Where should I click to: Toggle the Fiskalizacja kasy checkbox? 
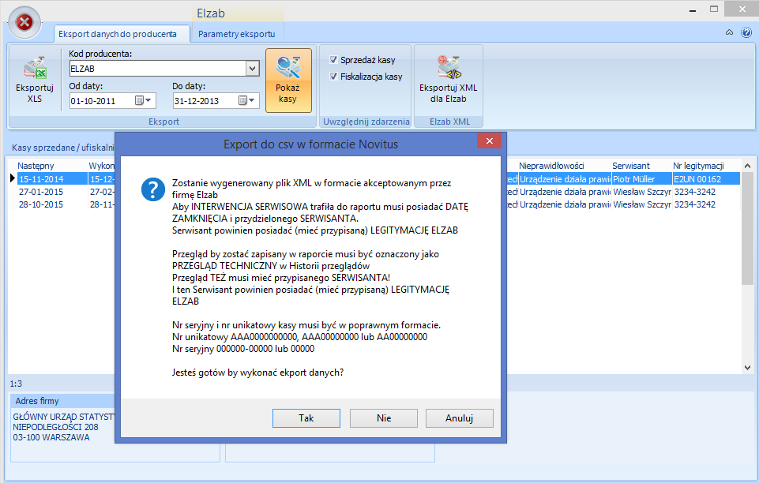(x=333, y=76)
